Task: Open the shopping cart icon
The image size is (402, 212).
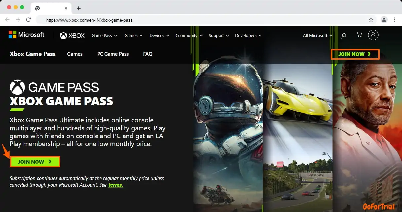Action: point(359,35)
